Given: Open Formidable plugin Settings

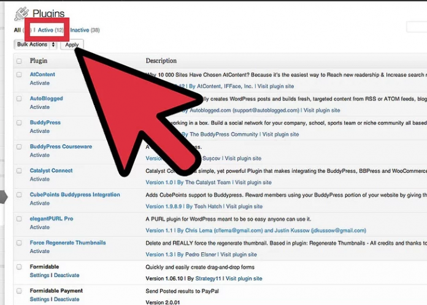Looking at the screenshot, I should tap(39, 276).
